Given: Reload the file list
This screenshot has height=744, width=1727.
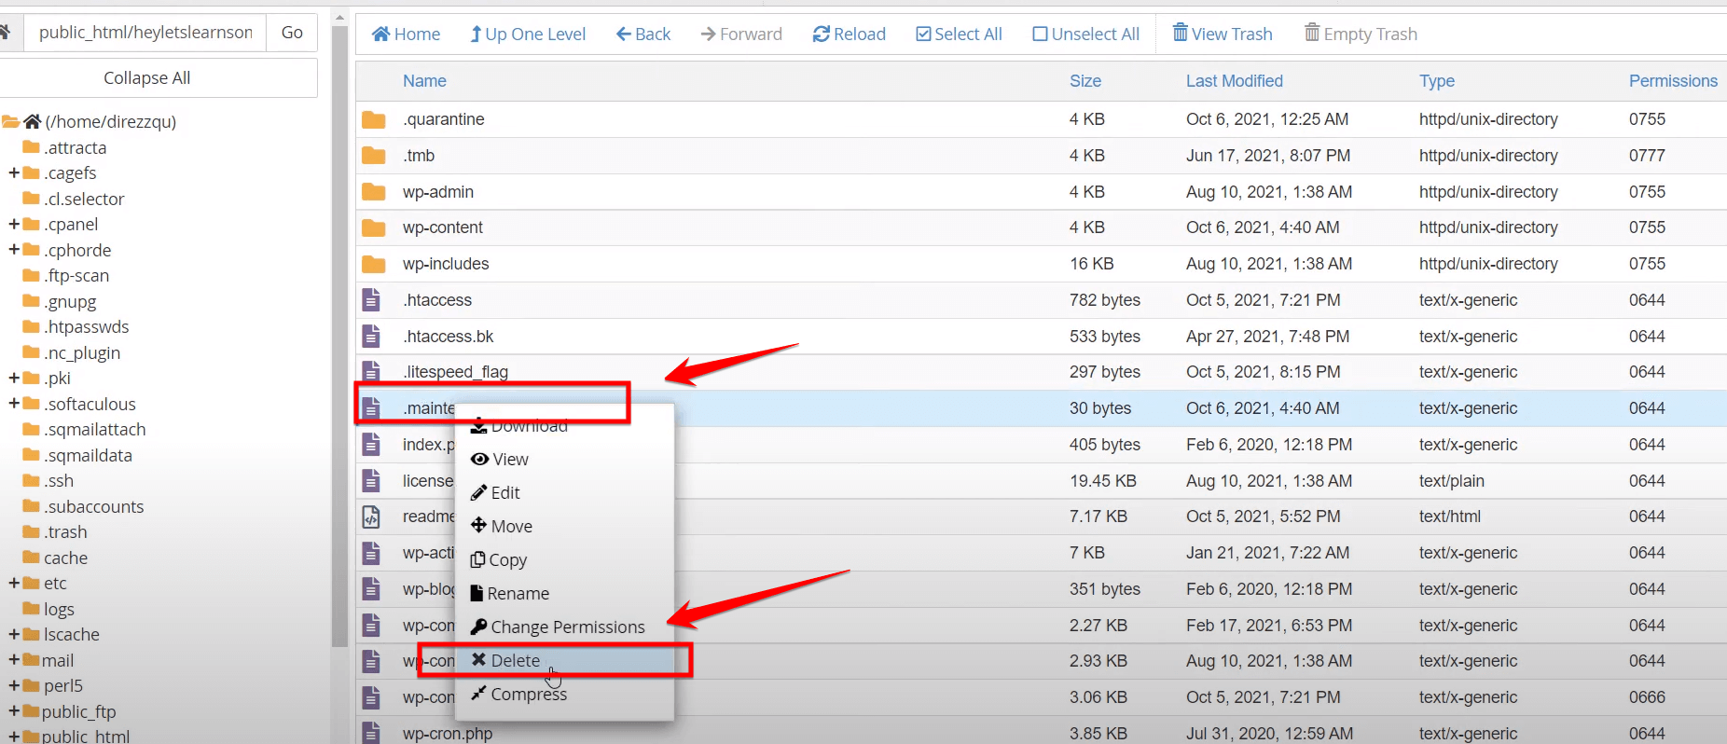Looking at the screenshot, I should [850, 34].
